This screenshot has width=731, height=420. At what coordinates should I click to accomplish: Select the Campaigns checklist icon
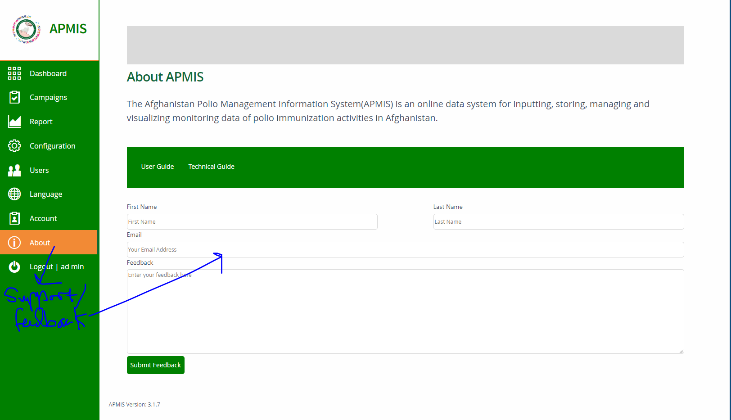pyautogui.click(x=14, y=97)
